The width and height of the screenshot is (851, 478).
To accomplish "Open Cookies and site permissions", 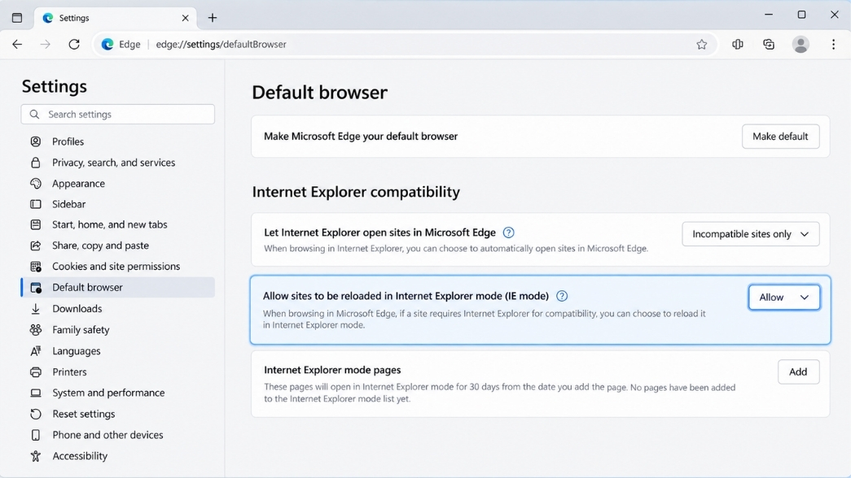I will point(118,266).
